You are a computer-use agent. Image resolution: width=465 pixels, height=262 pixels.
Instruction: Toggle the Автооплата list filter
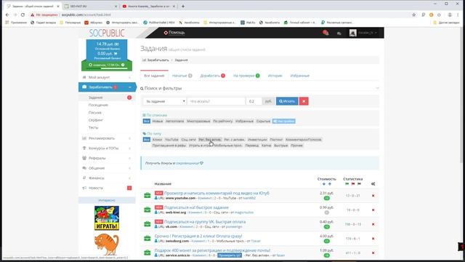coord(174,122)
